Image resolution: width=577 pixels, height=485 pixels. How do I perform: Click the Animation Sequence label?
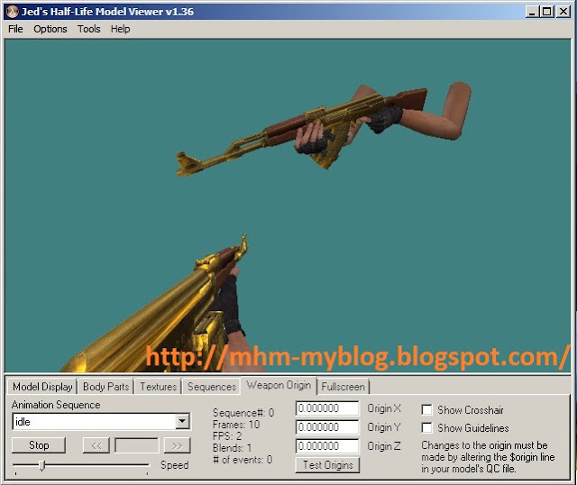[56, 405]
